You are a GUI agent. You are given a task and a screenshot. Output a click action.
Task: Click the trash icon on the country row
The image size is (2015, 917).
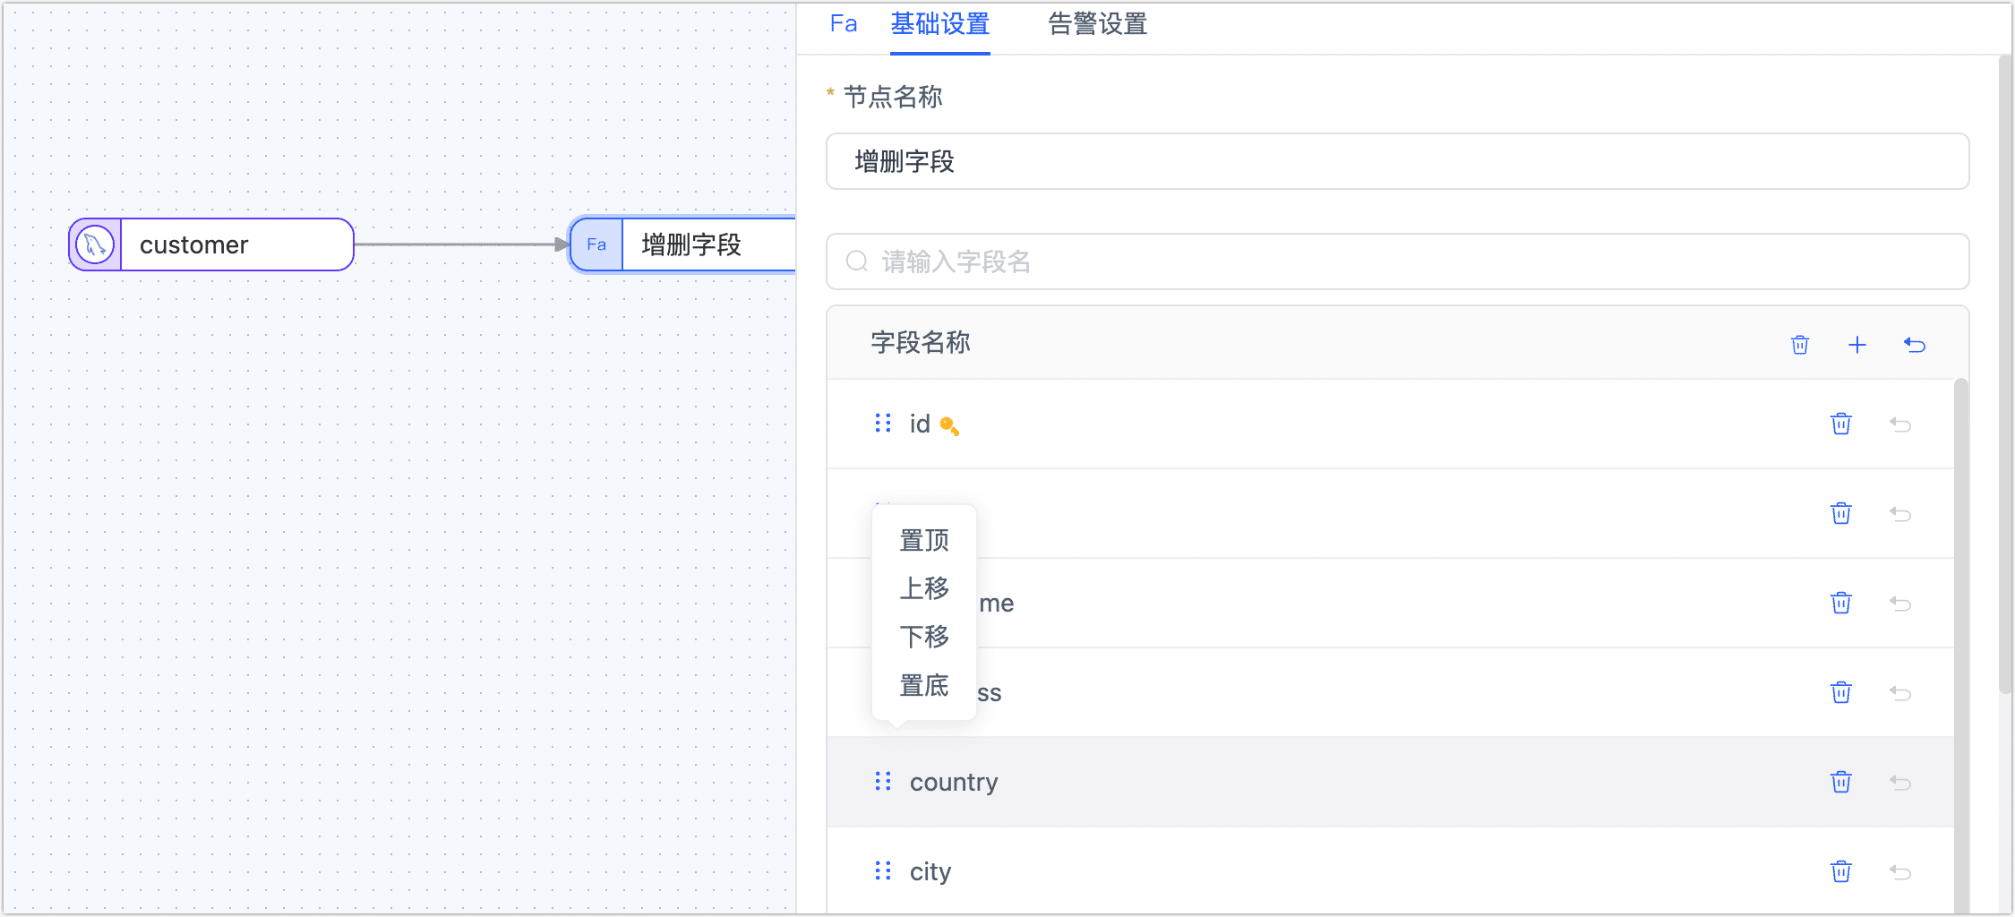(1841, 782)
